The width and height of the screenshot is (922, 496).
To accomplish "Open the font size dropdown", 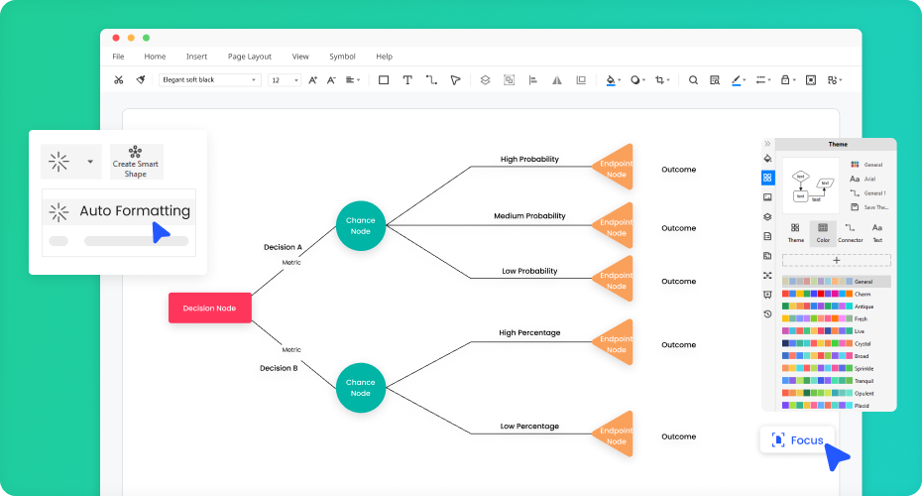I will [285, 79].
